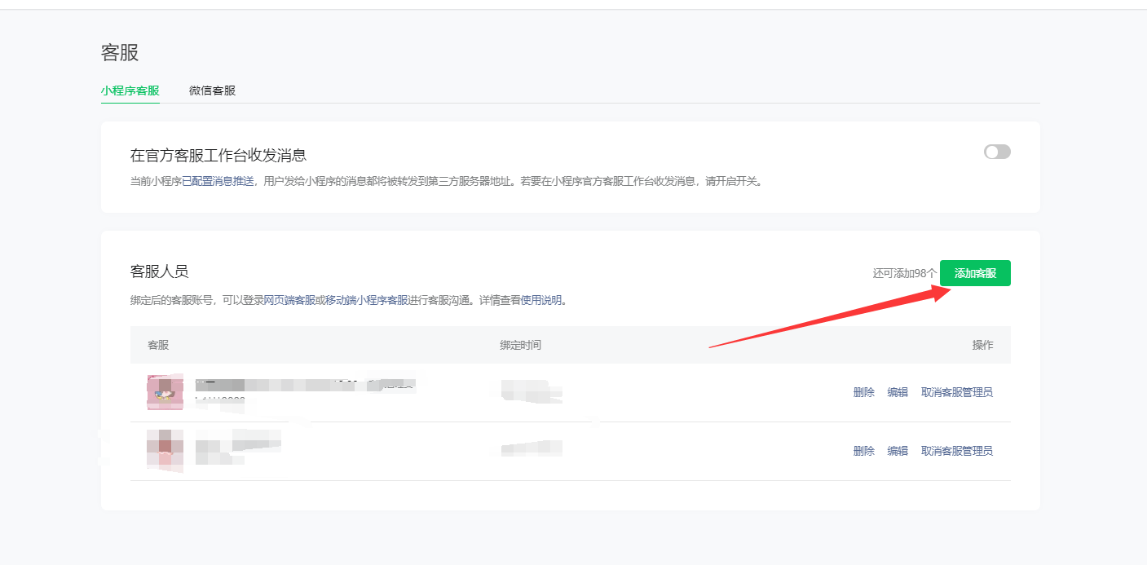Click 取消客服管理员 in the second row
This screenshot has width=1147, height=565.
tap(956, 451)
